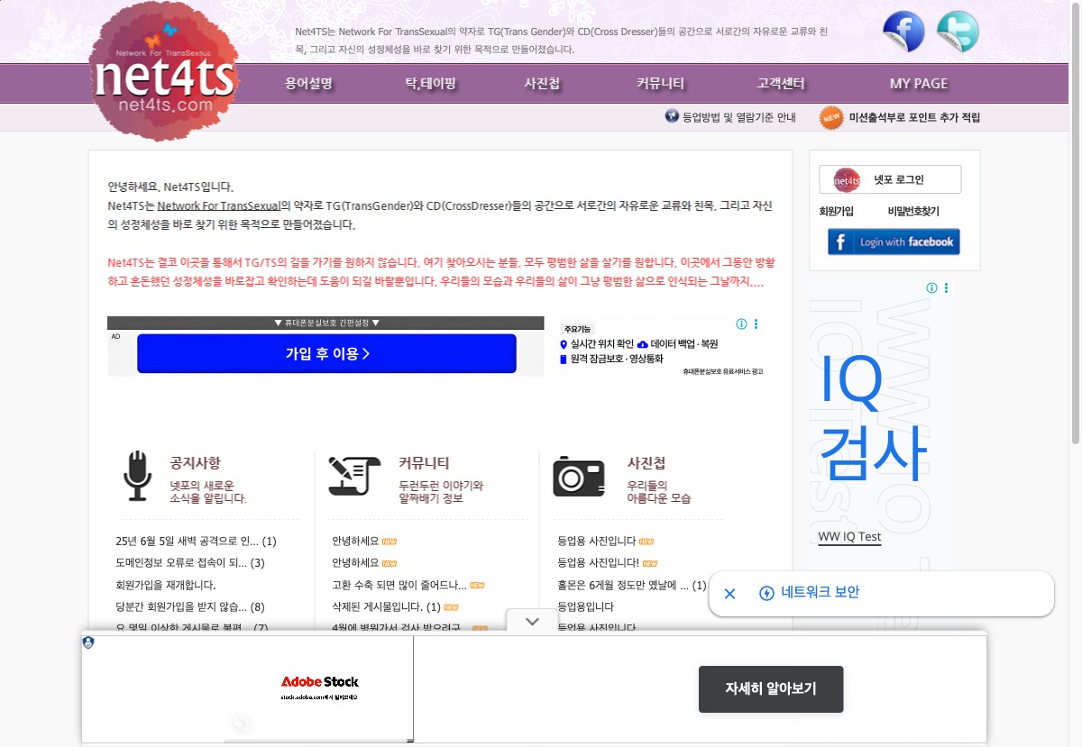Viewport: 1082px width, 747px height.
Task: Open the 커뮤니티 menu in navigation bar
Action: tap(661, 84)
